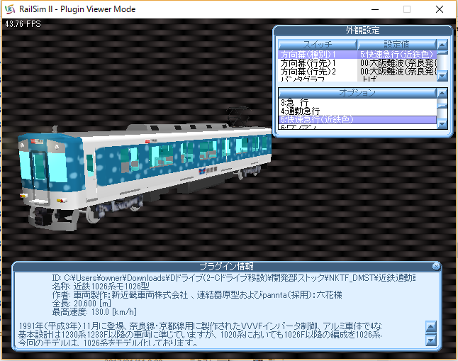Image resolution: width=458 pixels, height=361 pixels.
Task: Click the 作者 credits line
Action: (197, 294)
